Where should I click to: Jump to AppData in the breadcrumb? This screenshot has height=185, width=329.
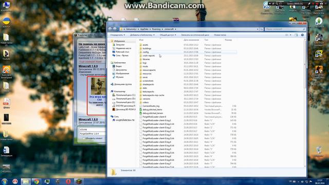pos(144,29)
